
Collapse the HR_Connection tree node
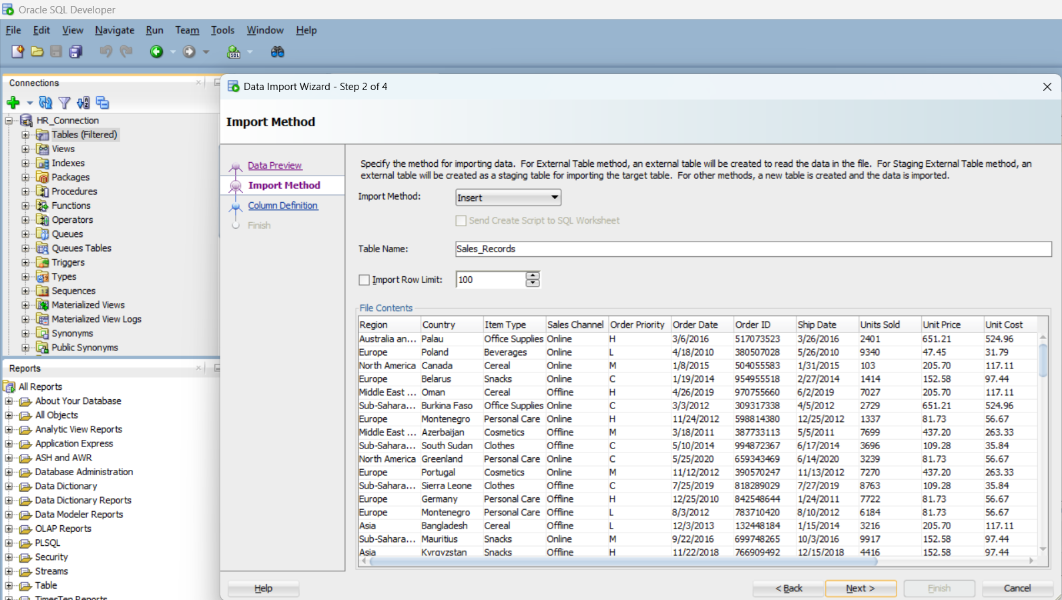coord(9,120)
